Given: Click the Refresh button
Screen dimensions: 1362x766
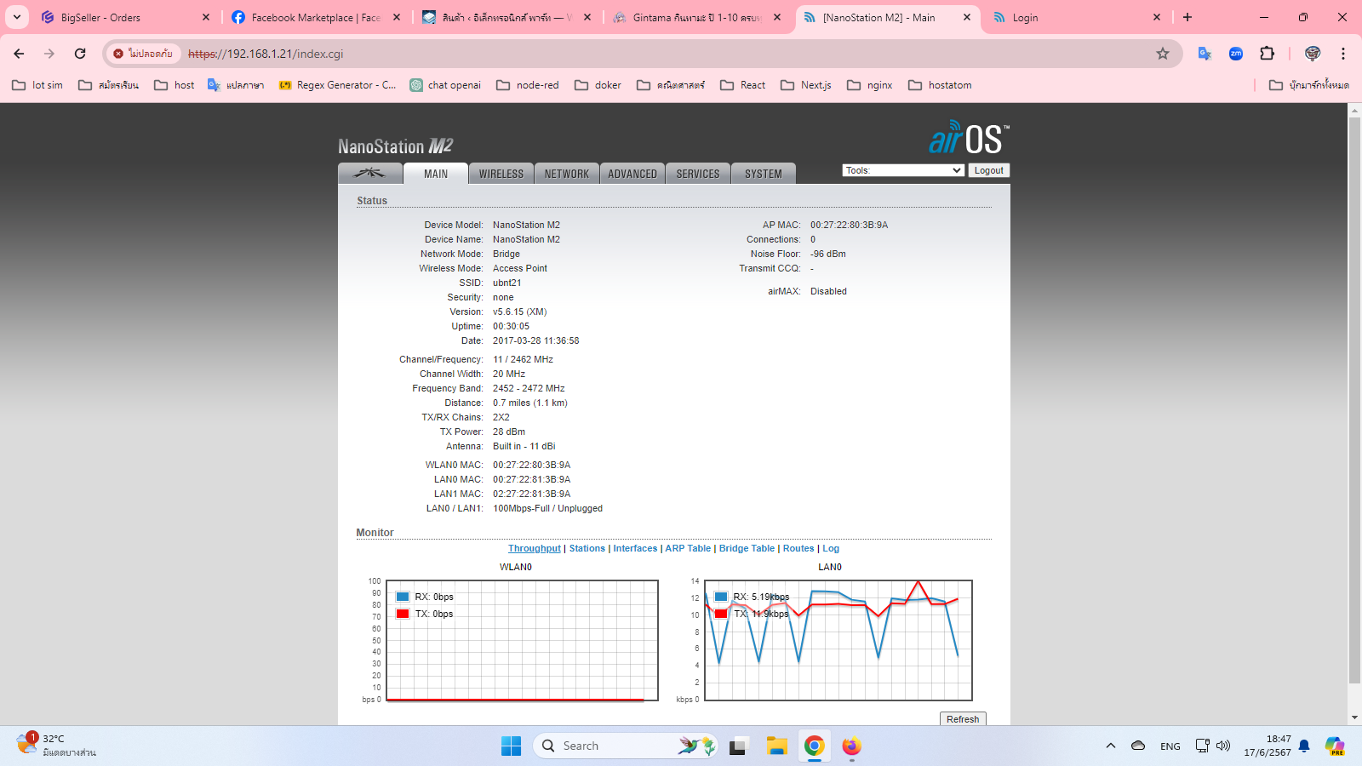Looking at the screenshot, I should tap(963, 719).
